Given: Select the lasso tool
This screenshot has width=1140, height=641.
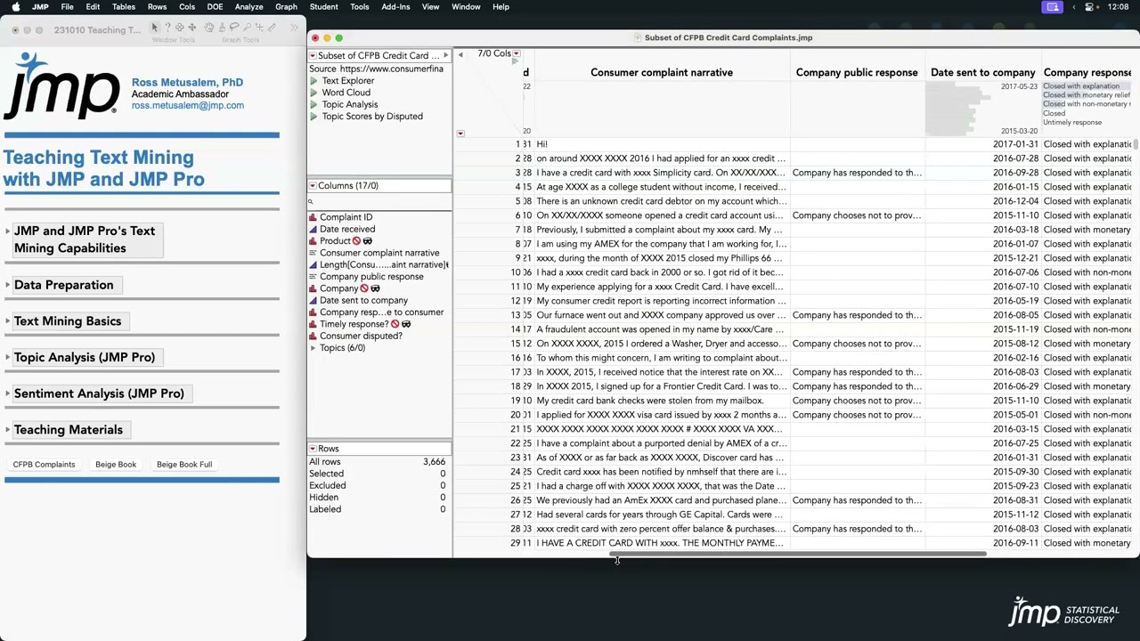Looking at the screenshot, I should (234, 28).
